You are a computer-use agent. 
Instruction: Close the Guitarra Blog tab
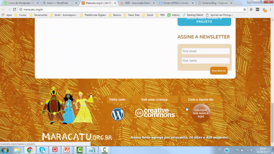[231, 3]
